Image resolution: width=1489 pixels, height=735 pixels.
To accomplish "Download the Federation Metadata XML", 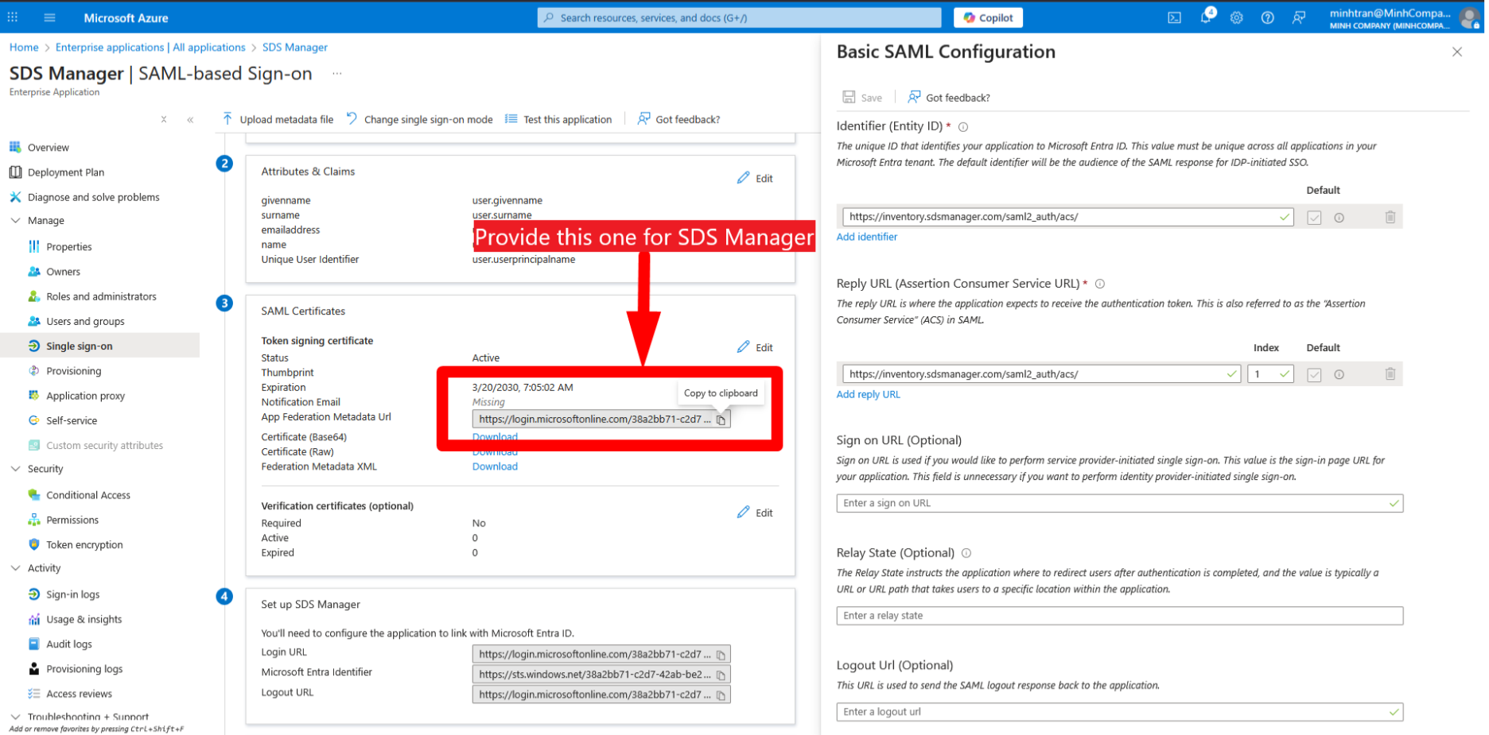I will 495,467.
